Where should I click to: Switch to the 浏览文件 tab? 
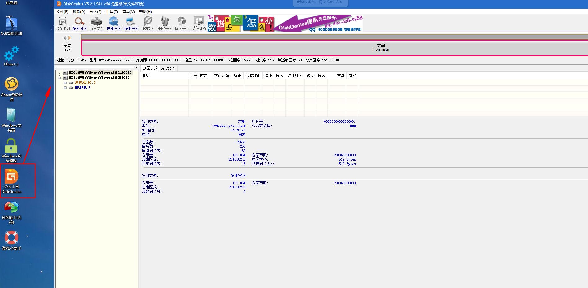coord(169,69)
